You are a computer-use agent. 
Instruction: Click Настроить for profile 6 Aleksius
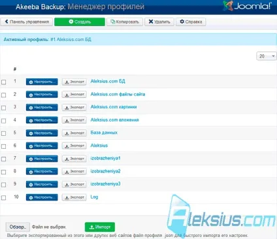click(42, 146)
